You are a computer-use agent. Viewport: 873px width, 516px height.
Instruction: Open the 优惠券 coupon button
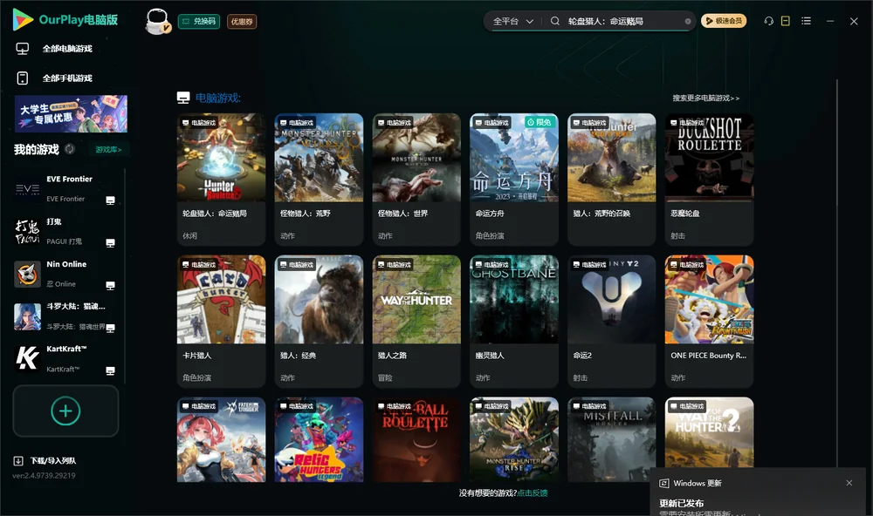pyautogui.click(x=242, y=21)
